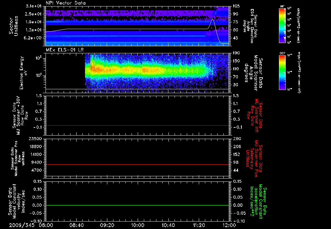Select the 'MEx ELS-01 LR' panel title
The height and width of the screenshot is (229, 331).
(x=65, y=50)
